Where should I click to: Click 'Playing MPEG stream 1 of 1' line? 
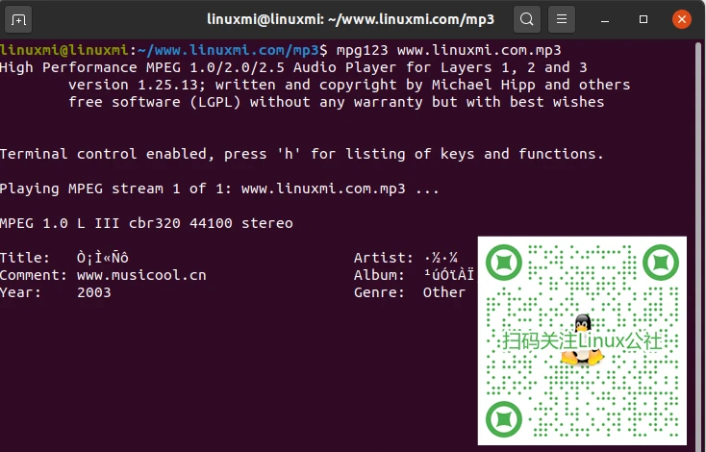(219, 188)
